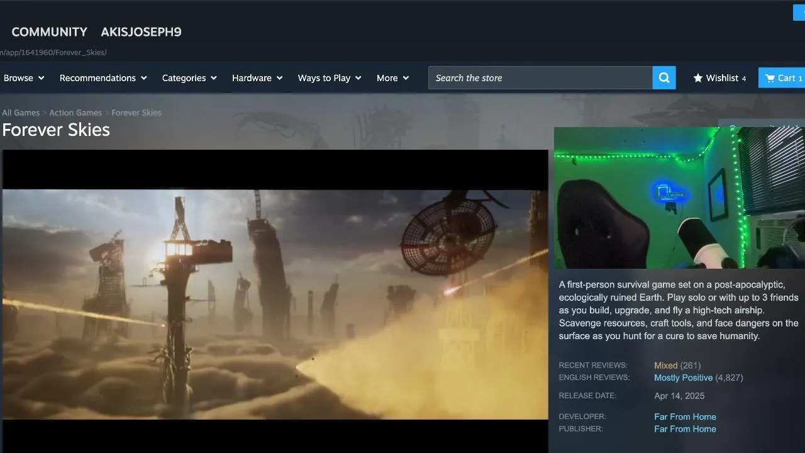Open the Recommendations dropdown
805x453 pixels.
pyautogui.click(x=103, y=78)
